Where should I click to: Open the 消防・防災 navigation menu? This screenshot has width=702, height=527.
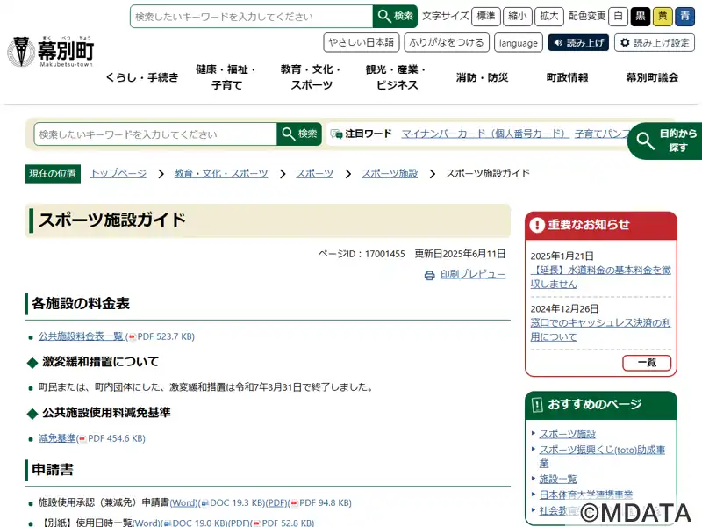482,77
